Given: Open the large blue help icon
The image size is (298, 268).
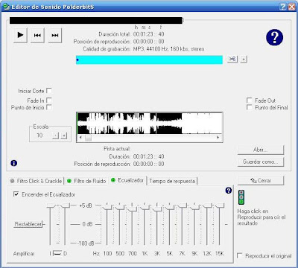Looking at the screenshot, I should (x=274, y=38).
